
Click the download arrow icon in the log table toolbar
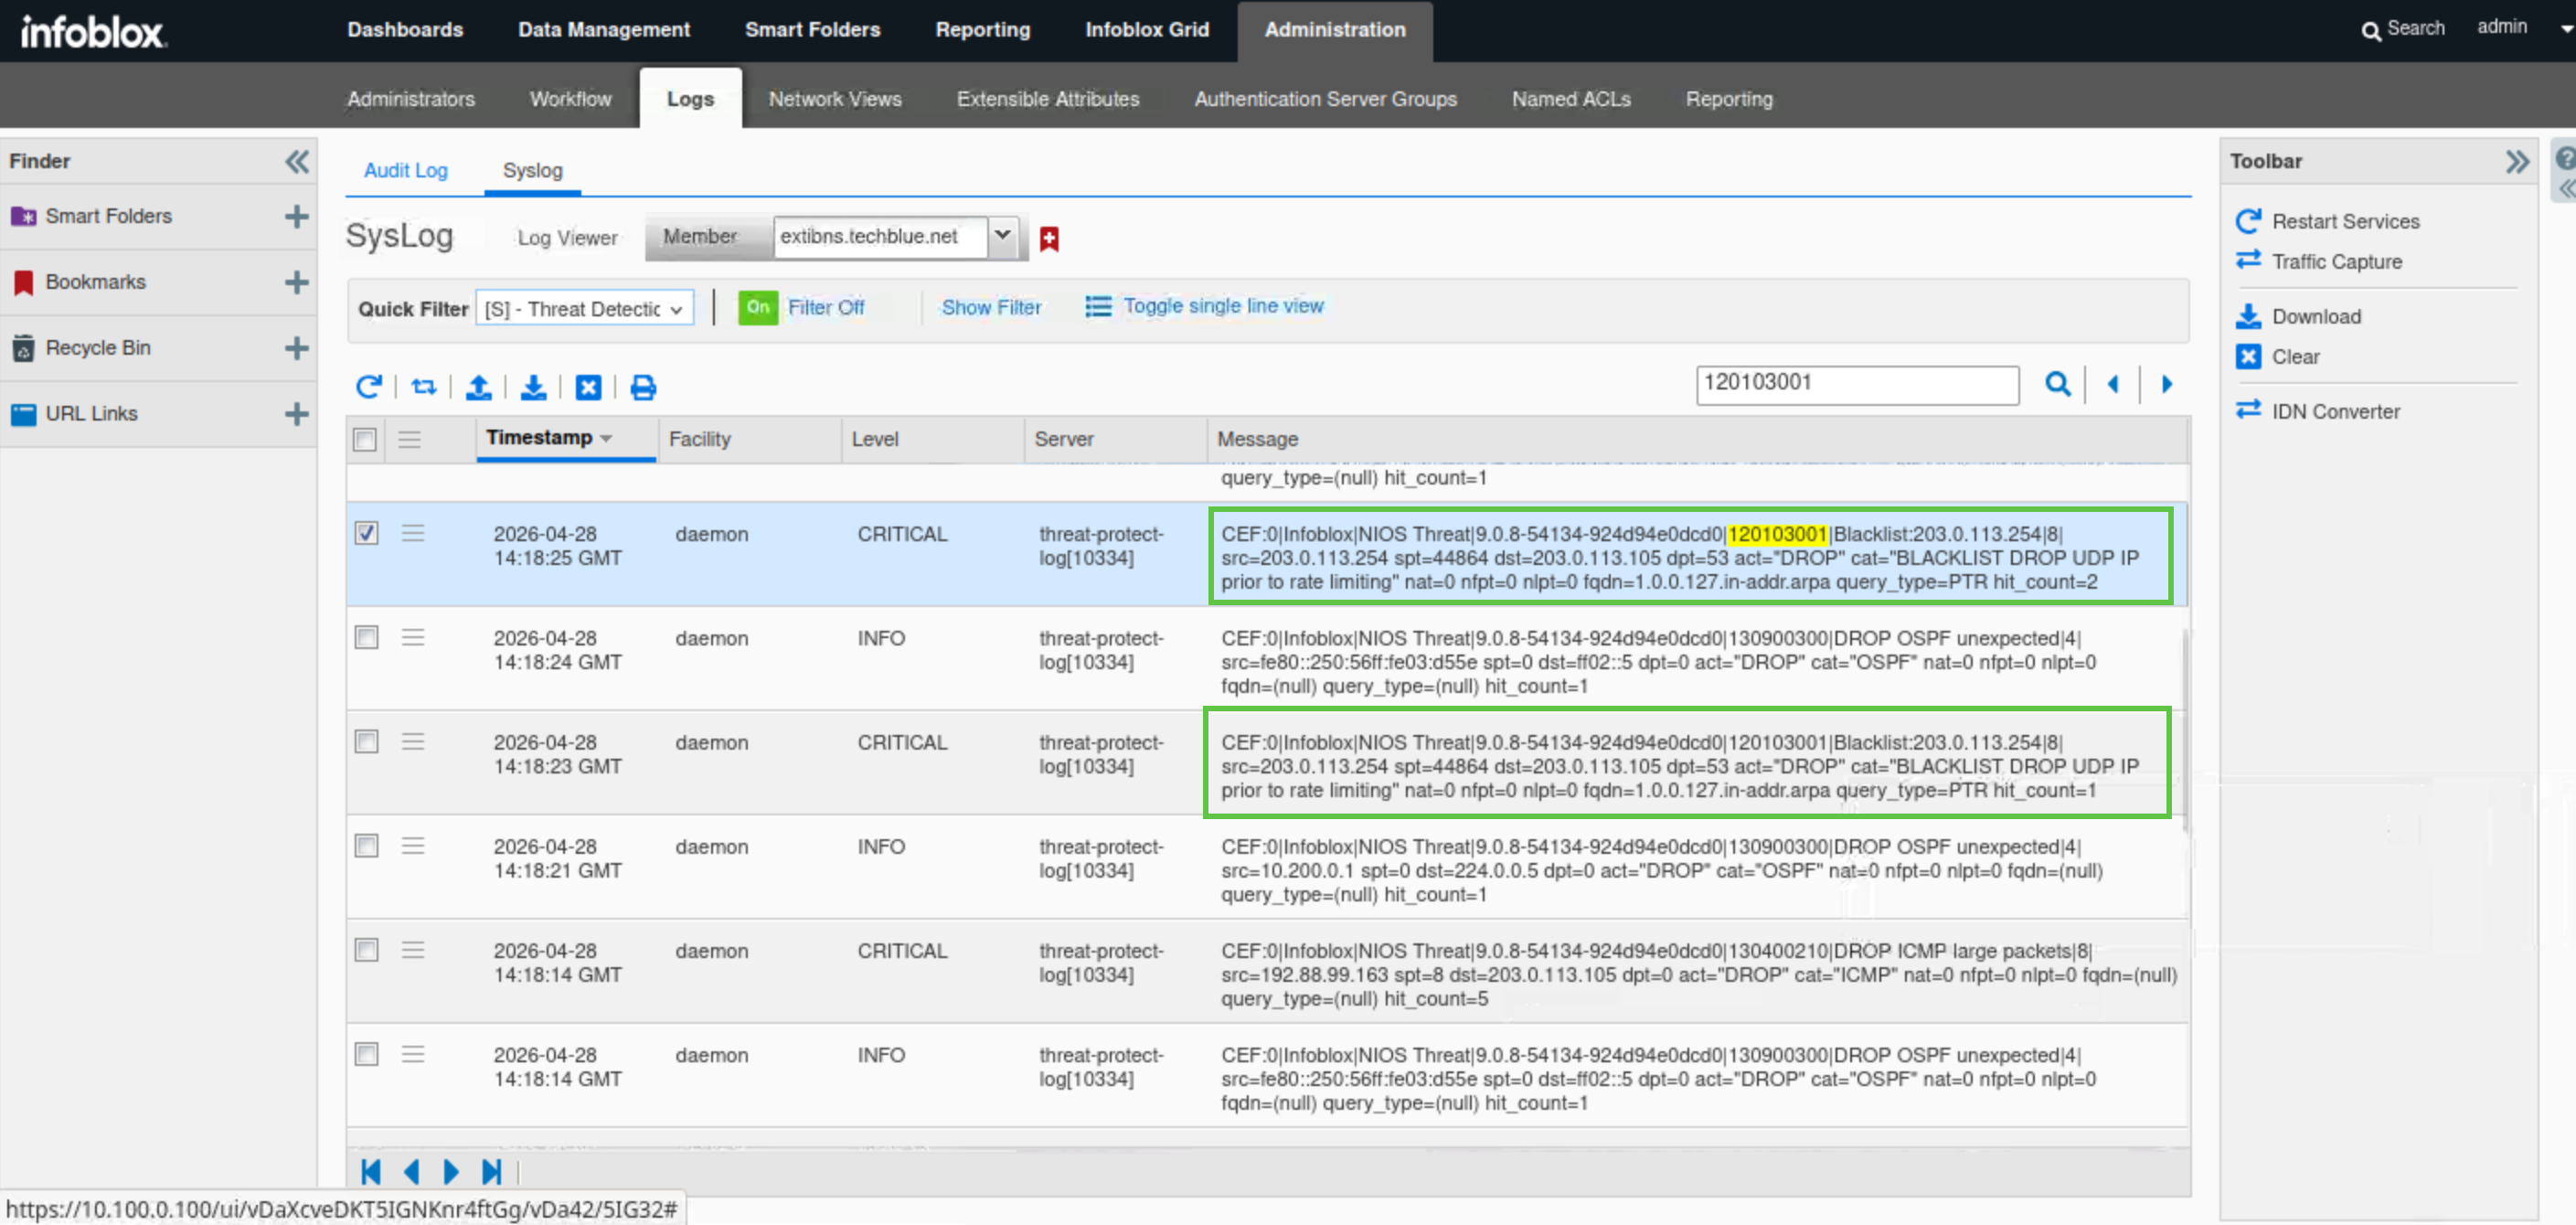(x=534, y=386)
